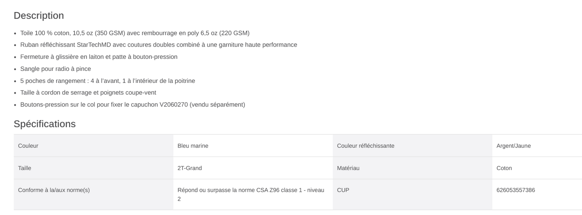Click the Description heading
This screenshot has width=582, height=215.
[x=39, y=16]
